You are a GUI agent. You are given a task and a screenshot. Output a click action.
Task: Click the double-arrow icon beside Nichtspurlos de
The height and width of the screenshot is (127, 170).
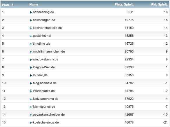[x=31, y=107]
